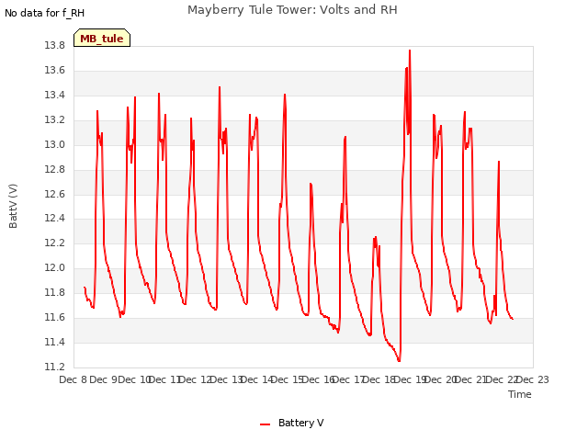Click the 12.0 y-axis tick label

55,267
